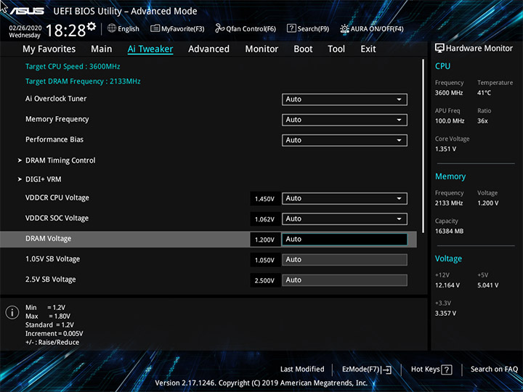
Task: Click the 1.050V SB value readout
Action: [x=265, y=260]
